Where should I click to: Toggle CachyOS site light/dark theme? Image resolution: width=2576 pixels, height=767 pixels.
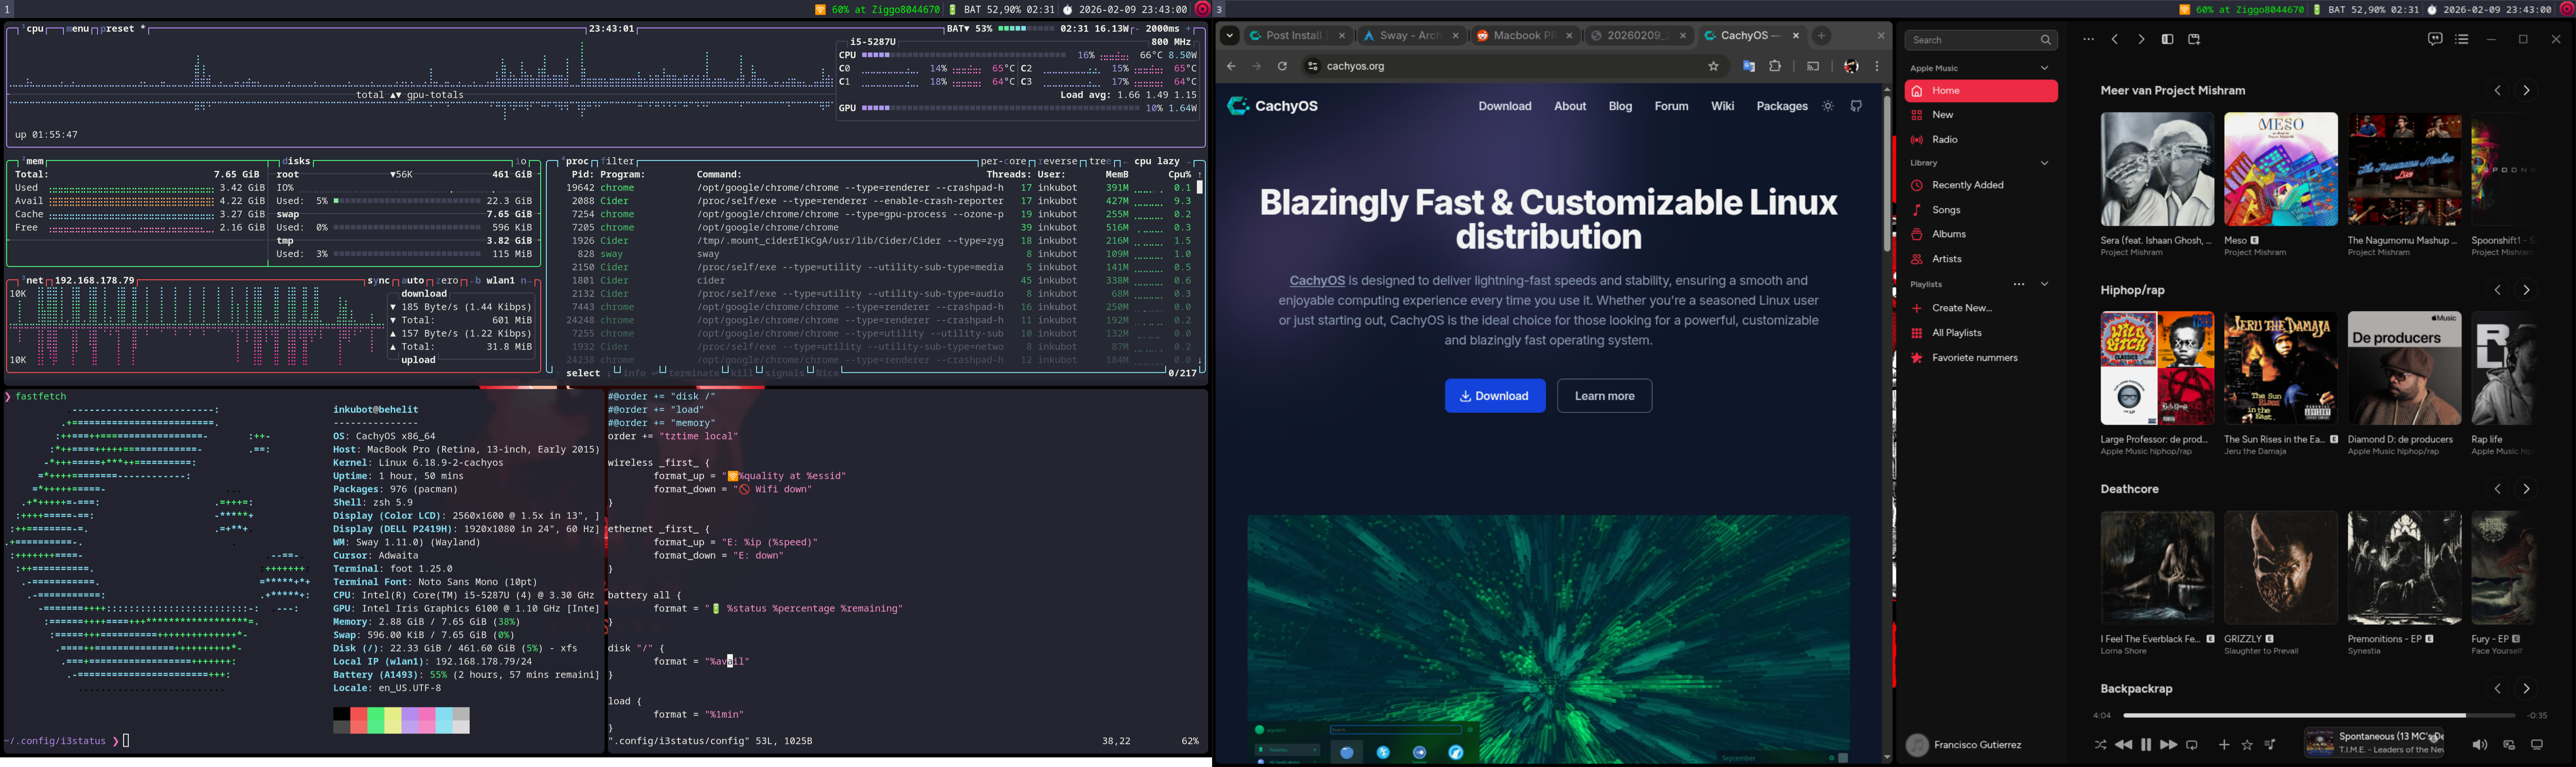coord(1828,106)
